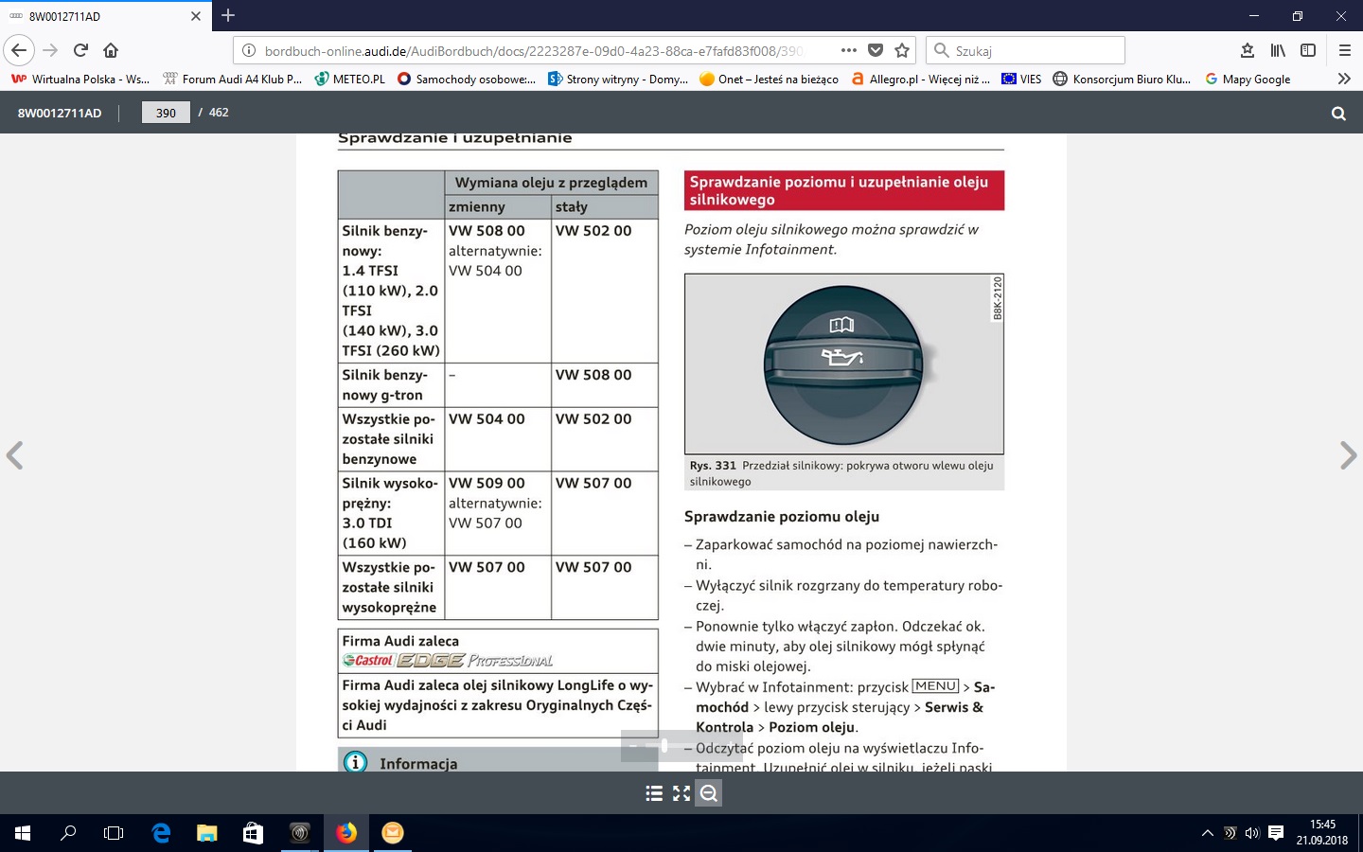Go to the next manual page
Image resolution: width=1363 pixels, height=852 pixels.
click(x=1348, y=455)
